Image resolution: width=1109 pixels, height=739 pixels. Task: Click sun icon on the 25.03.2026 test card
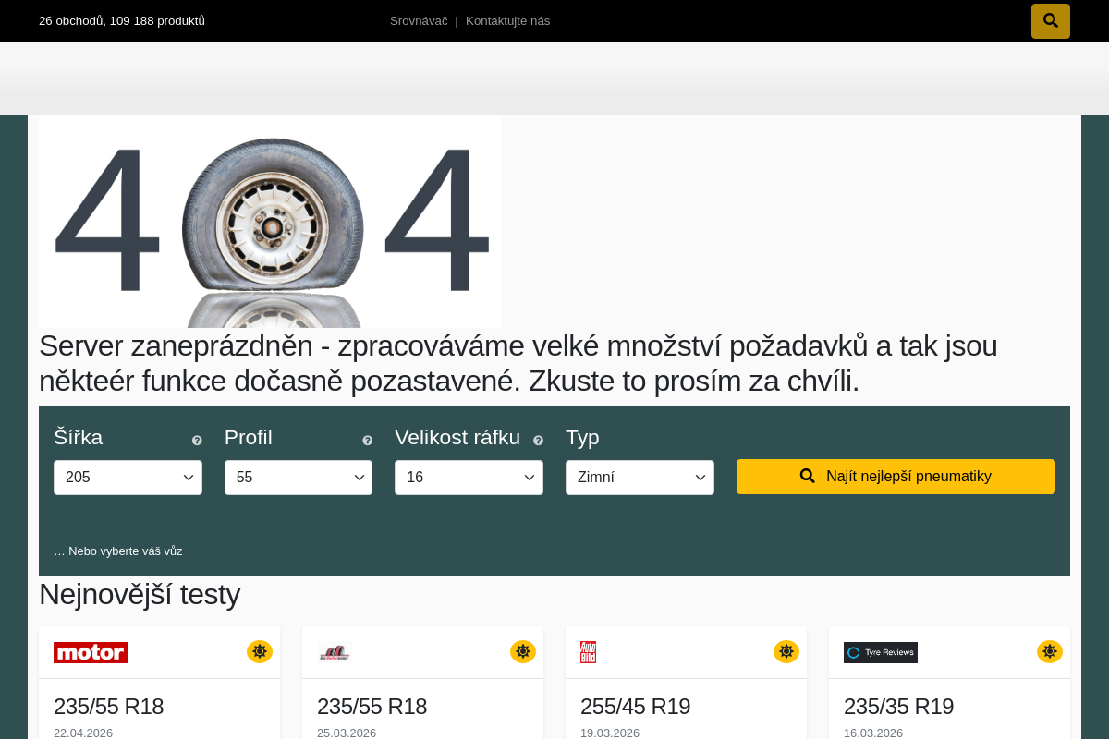click(523, 652)
